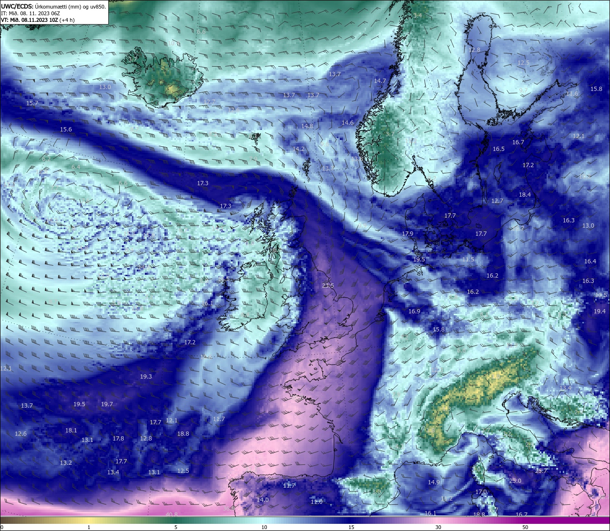Click the 9.7 value over Finland
The height and width of the screenshot is (531, 610).
coord(523,90)
